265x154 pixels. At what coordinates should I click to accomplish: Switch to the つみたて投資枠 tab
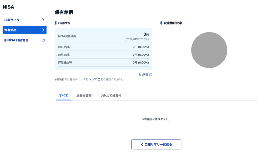tap(111, 95)
